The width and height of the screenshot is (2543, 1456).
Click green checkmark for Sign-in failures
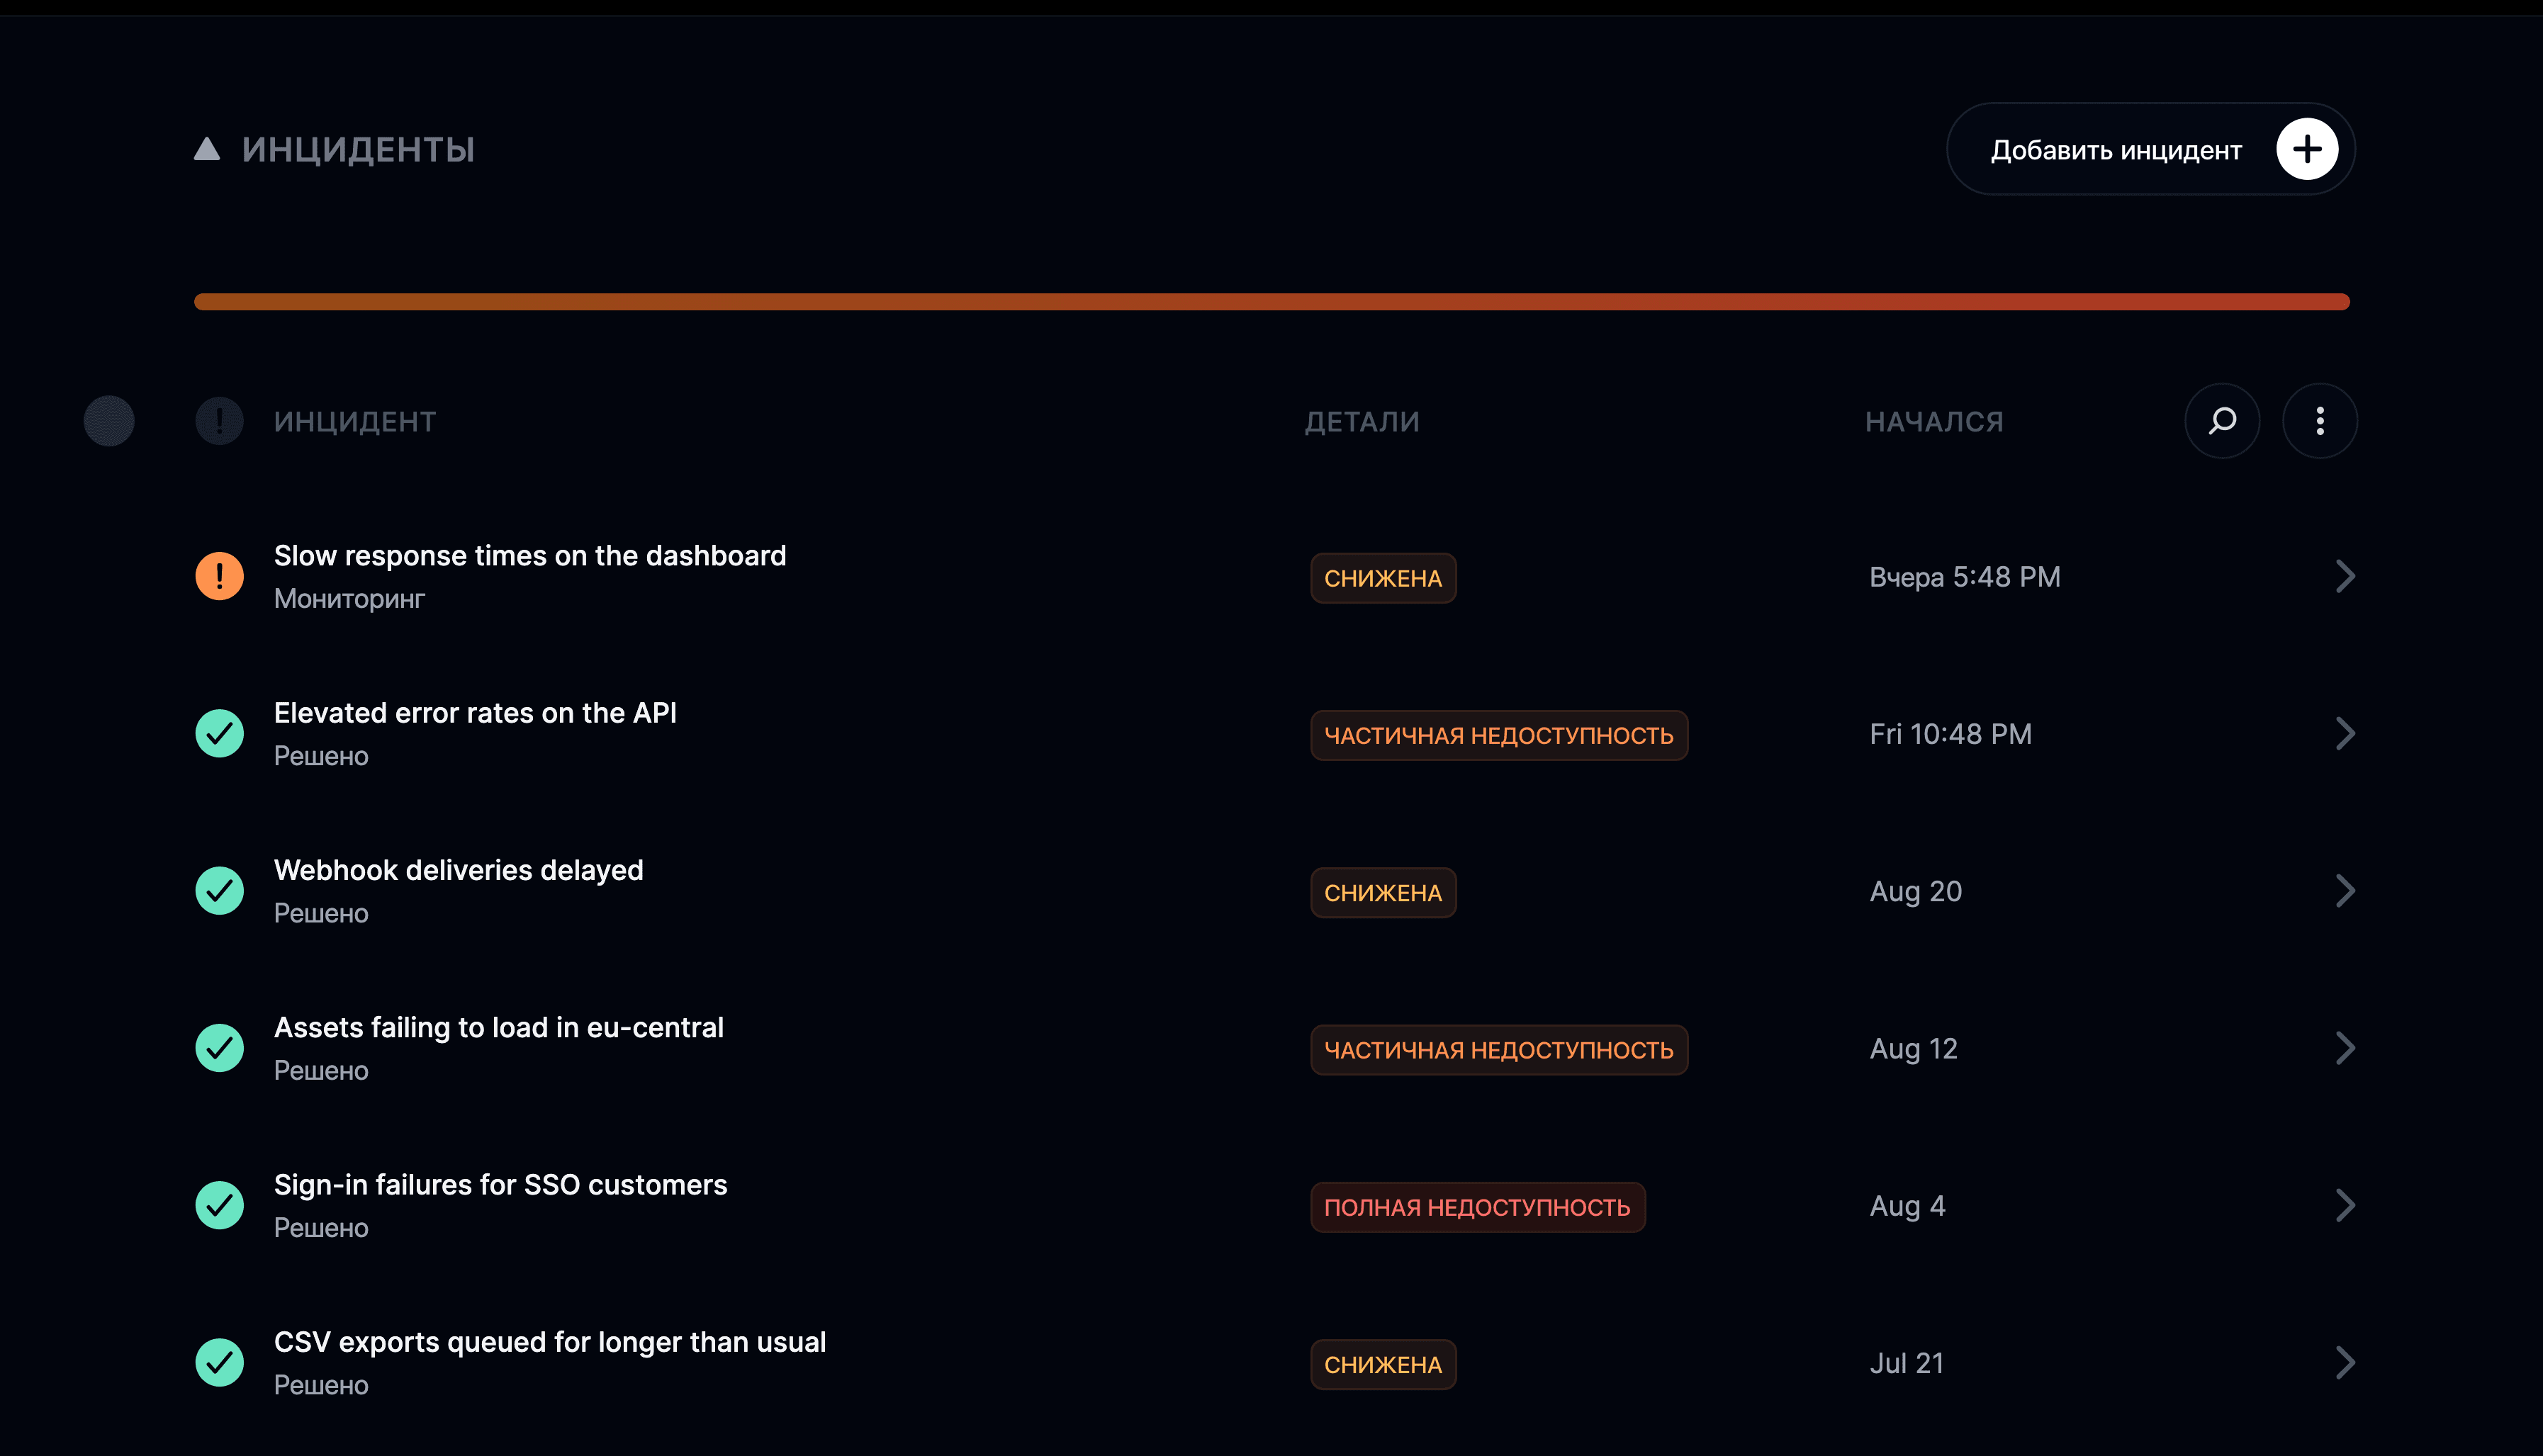coord(219,1205)
